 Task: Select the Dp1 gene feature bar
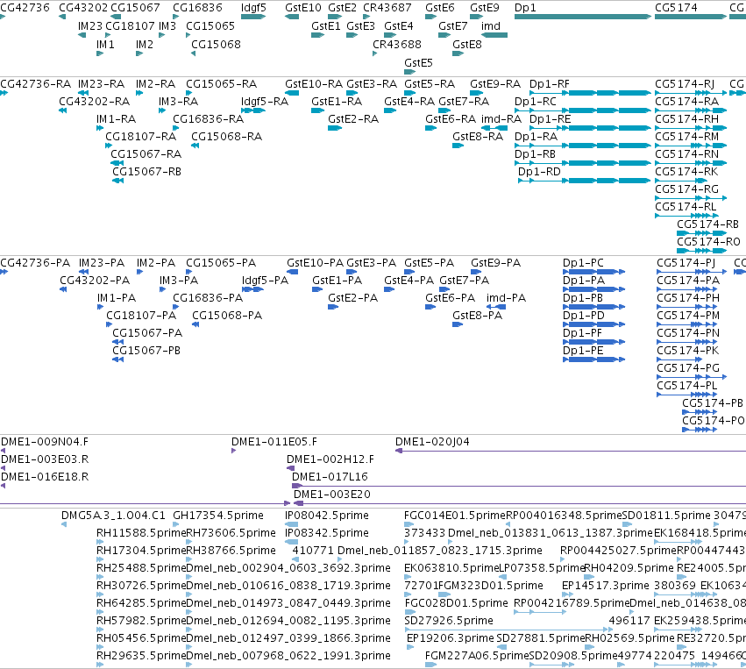tap(583, 17)
